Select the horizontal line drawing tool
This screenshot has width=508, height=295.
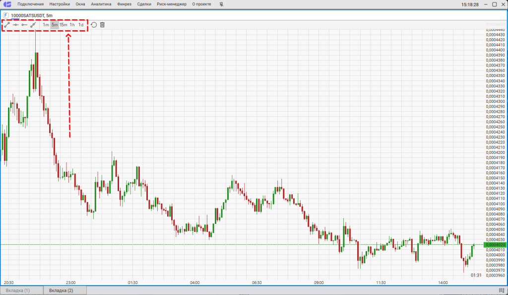coord(15,25)
